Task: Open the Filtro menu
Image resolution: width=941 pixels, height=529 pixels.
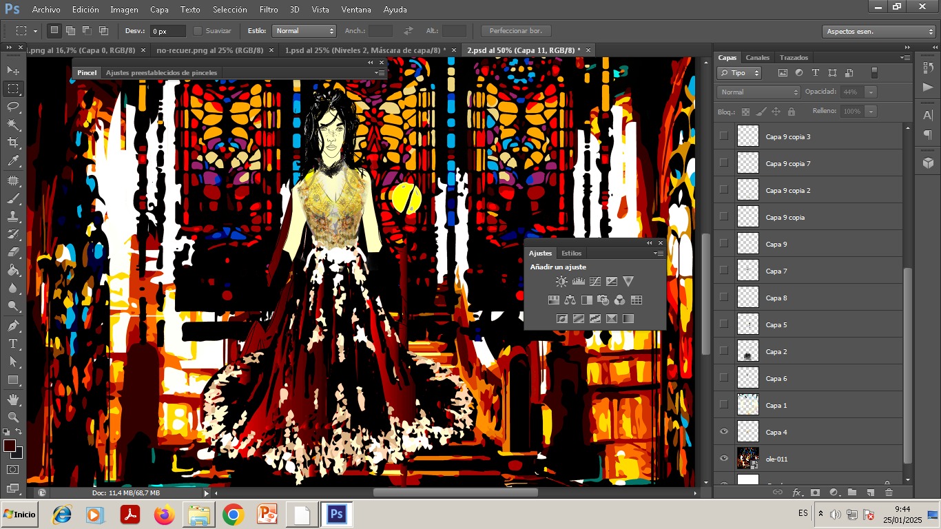Action: point(269,10)
